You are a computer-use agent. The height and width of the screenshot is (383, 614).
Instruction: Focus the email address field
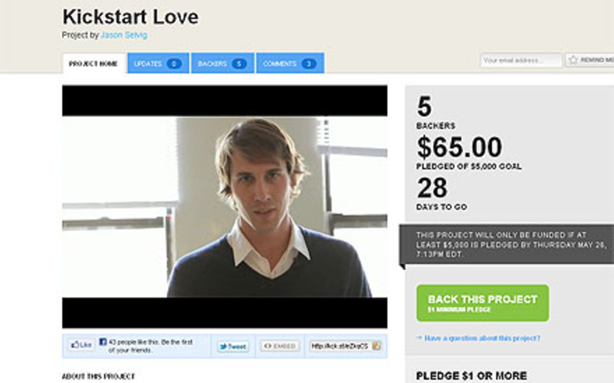click(521, 60)
